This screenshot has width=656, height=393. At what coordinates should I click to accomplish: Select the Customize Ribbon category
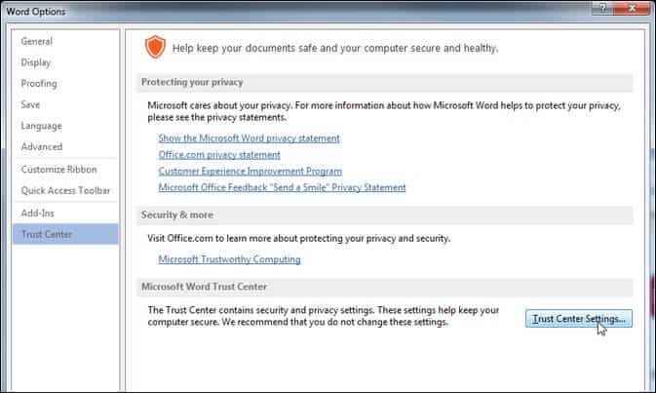(x=59, y=170)
